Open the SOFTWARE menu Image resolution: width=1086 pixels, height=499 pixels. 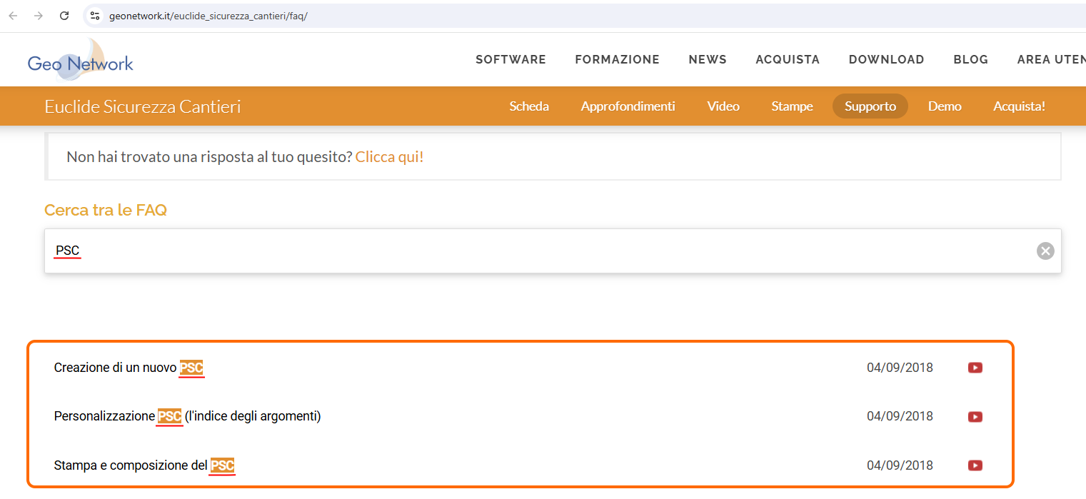click(x=511, y=60)
